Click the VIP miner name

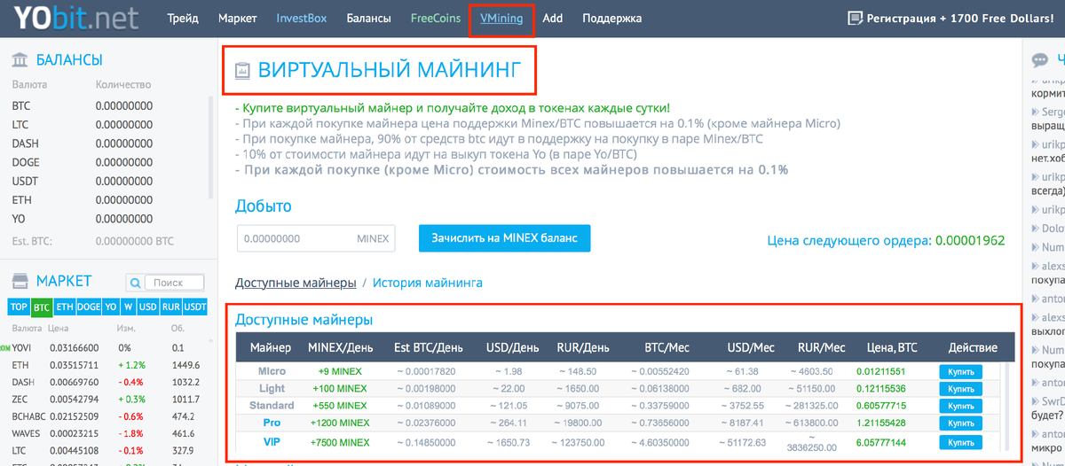pos(272,442)
